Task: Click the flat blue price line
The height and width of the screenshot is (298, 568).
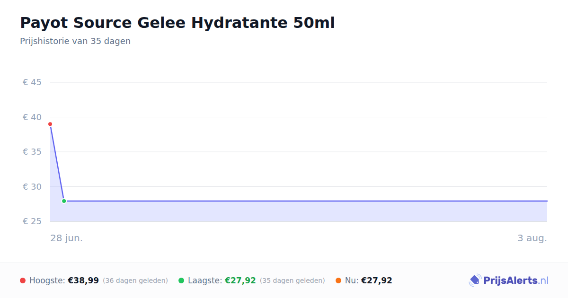Action: point(305,201)
